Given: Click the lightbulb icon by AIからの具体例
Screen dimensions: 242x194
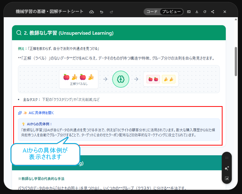Looking at the screenshot, I should coord(23,124).
